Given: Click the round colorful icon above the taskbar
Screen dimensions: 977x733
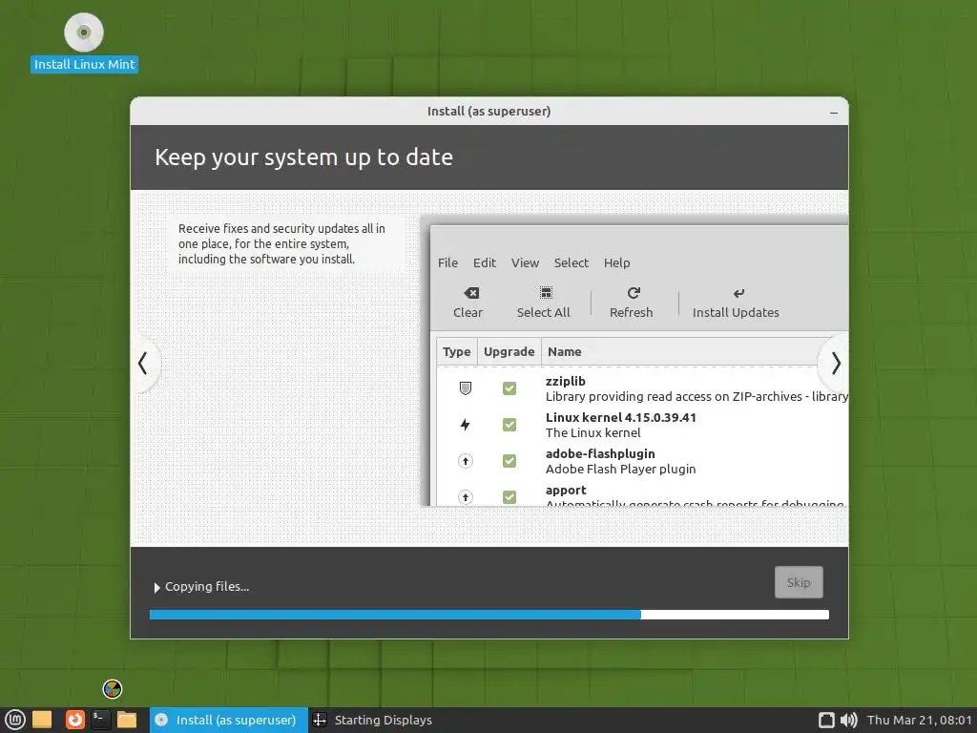Looking at the screenshot, I should pos(113,689).
